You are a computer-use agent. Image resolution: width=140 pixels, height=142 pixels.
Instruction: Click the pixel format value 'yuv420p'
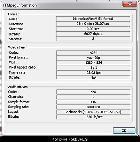(x=93, y=58)
